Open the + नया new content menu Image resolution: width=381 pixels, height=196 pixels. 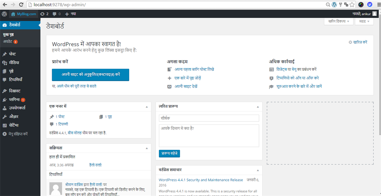coord(70,14)
